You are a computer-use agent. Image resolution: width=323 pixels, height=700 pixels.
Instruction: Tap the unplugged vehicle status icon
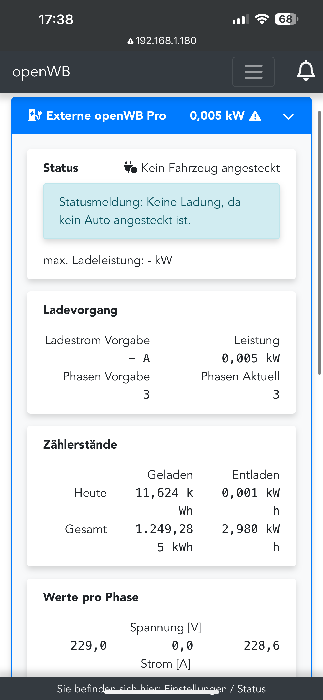[130, 168]
